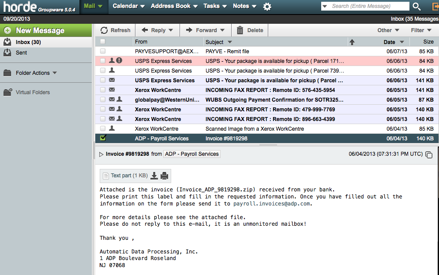The width and height of the screenshot is (439, 275).
Task: Open message in new window icon
Action: [429, 154]
